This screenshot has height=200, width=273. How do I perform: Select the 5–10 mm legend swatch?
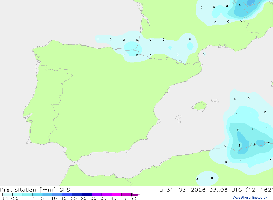point(47,195)
